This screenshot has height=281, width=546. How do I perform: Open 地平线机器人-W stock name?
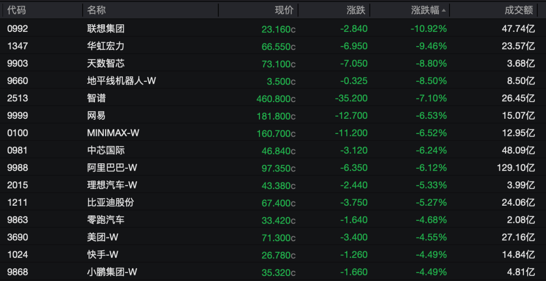pyautogui.click(x=121, y=81)
